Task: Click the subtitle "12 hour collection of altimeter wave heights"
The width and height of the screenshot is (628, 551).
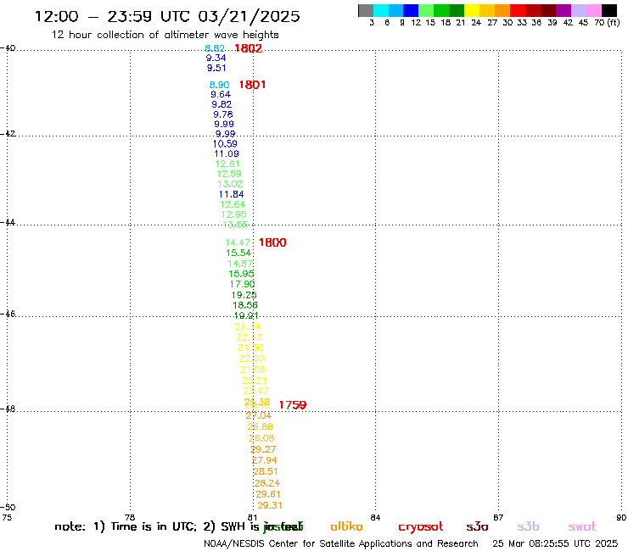Action: pos(165,35)
